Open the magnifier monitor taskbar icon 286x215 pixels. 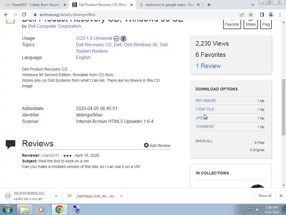[x=76, y=209]
